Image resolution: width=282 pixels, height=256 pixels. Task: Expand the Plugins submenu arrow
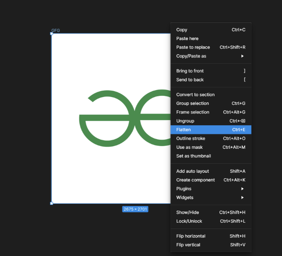coord(242,189)
